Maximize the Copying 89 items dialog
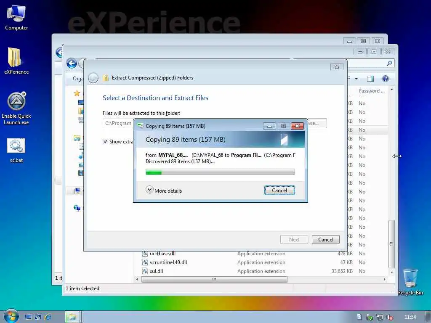431x323 pixels. click(283, 126)
